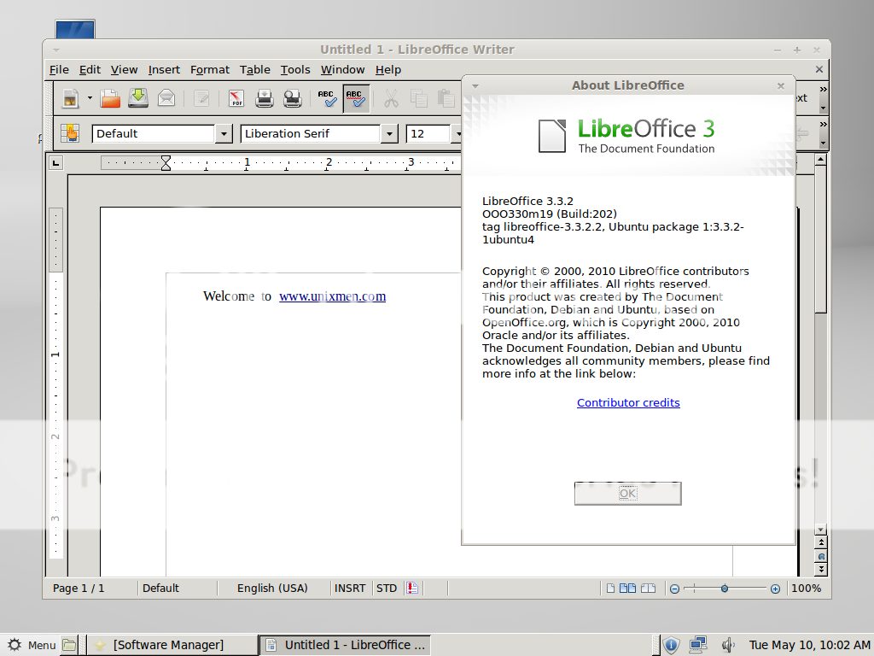Click the Copy toolbar icon
The height and width of the screenshot is (656, 874).
418,99
